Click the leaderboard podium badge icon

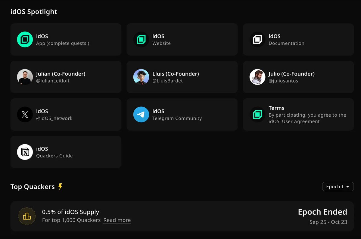27,216
